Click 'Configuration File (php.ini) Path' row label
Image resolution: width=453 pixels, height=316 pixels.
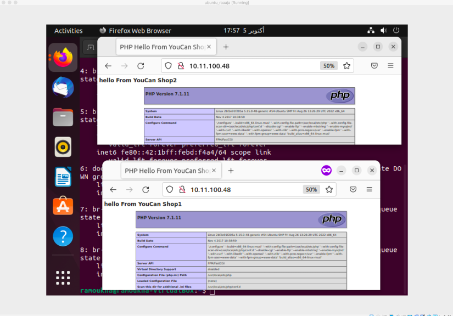point(162,275)
